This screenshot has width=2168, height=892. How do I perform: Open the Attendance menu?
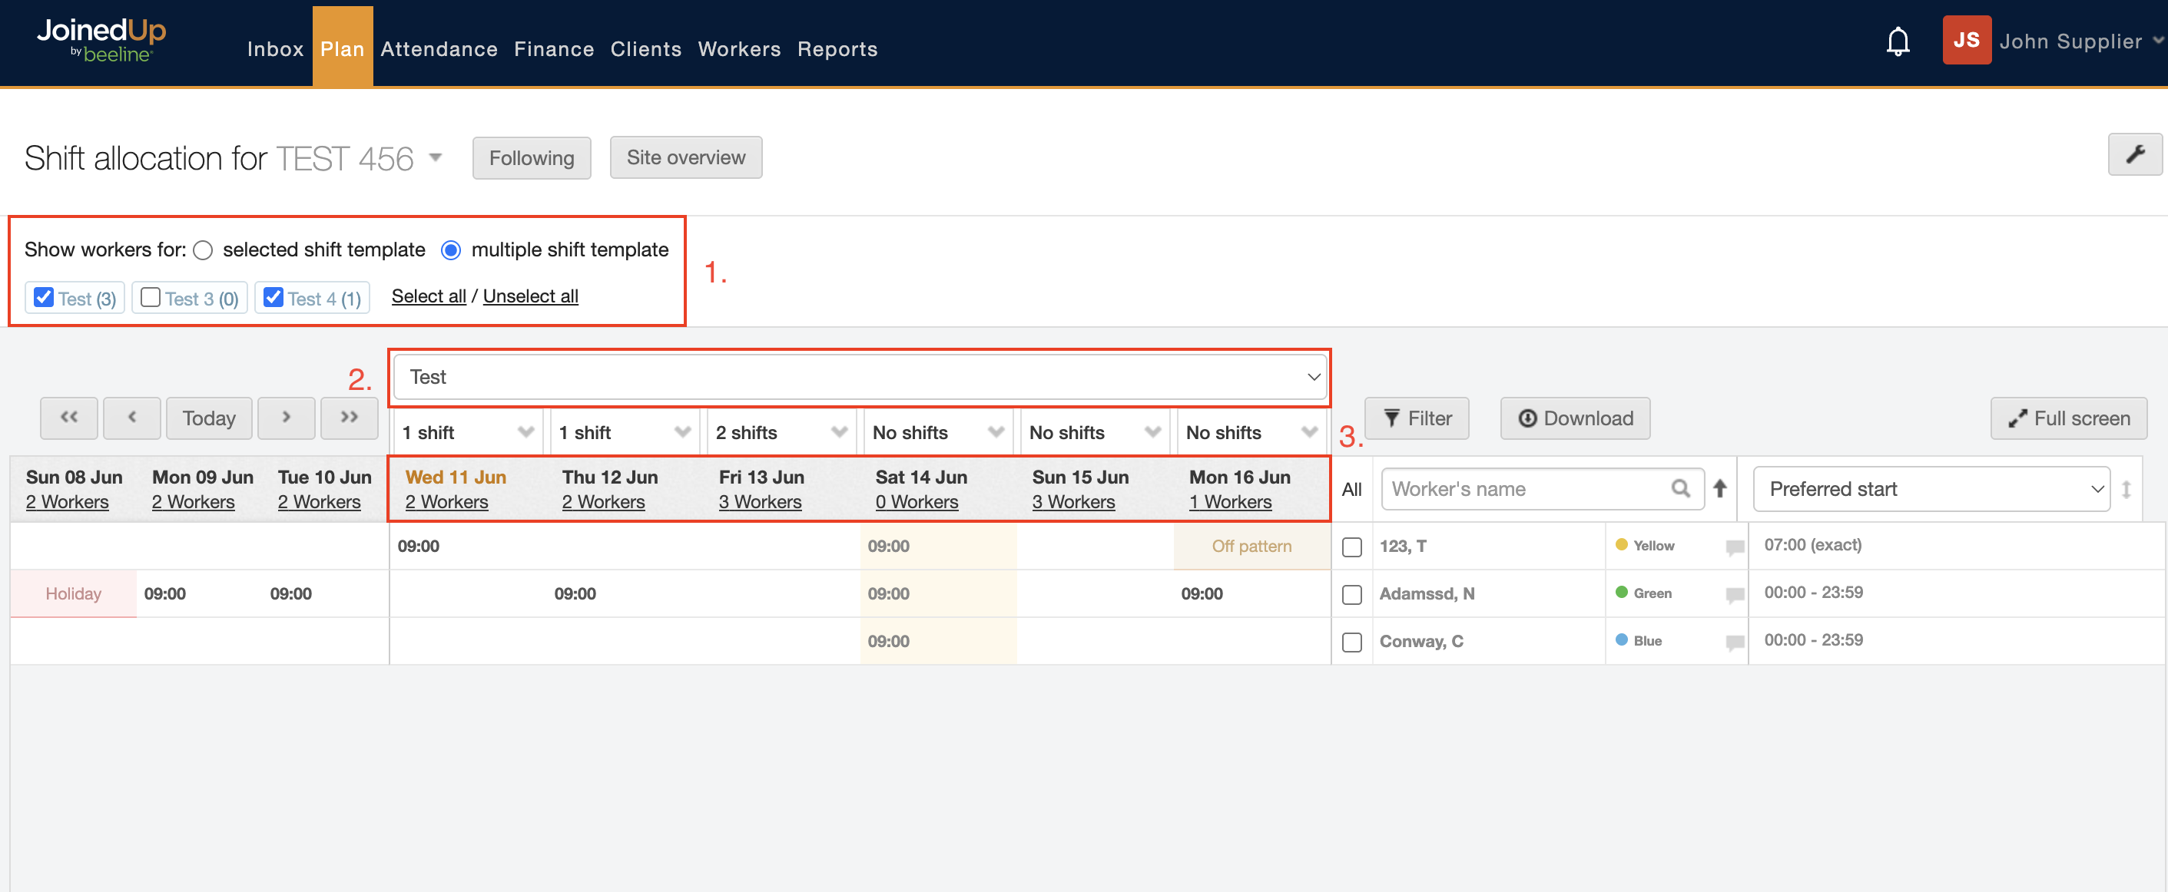(439, 49)
